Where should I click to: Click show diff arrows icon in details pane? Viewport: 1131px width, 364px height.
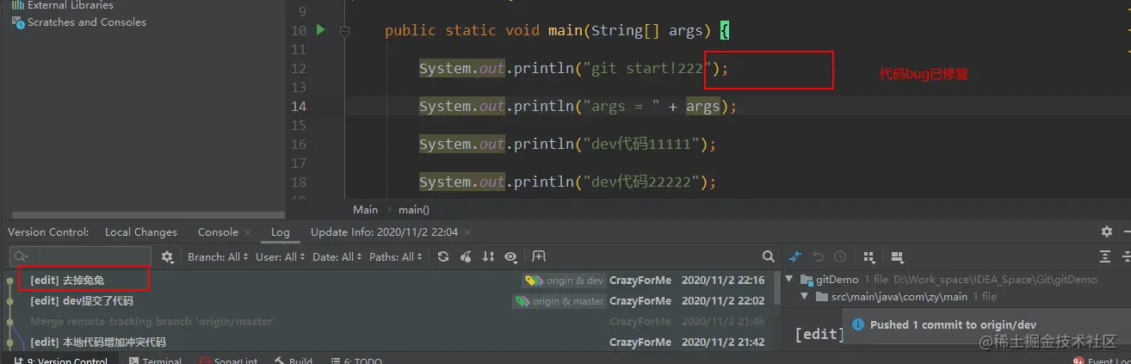pos(795,256)
